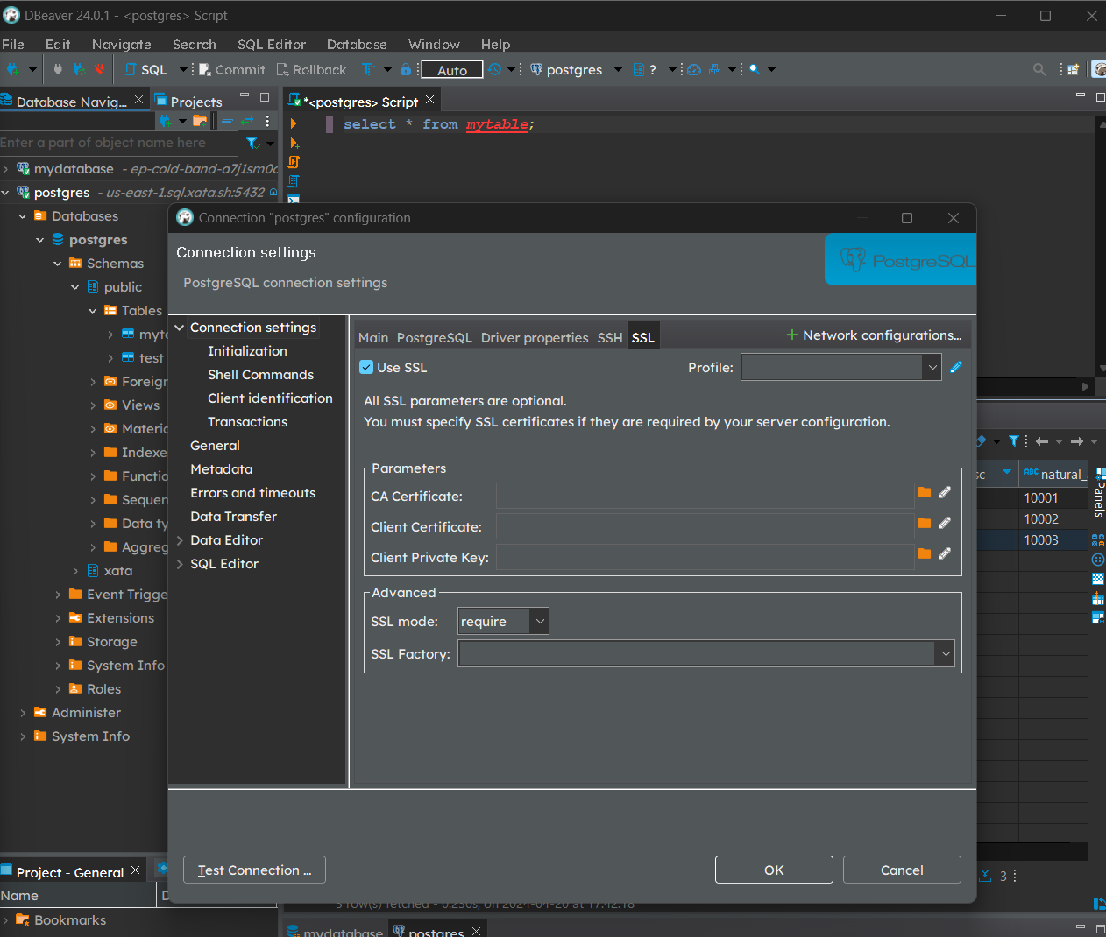The width and height of the screenshot is (1106, 937).
Task: Open the SSL mode dropdown
Action: pos(504,622)
